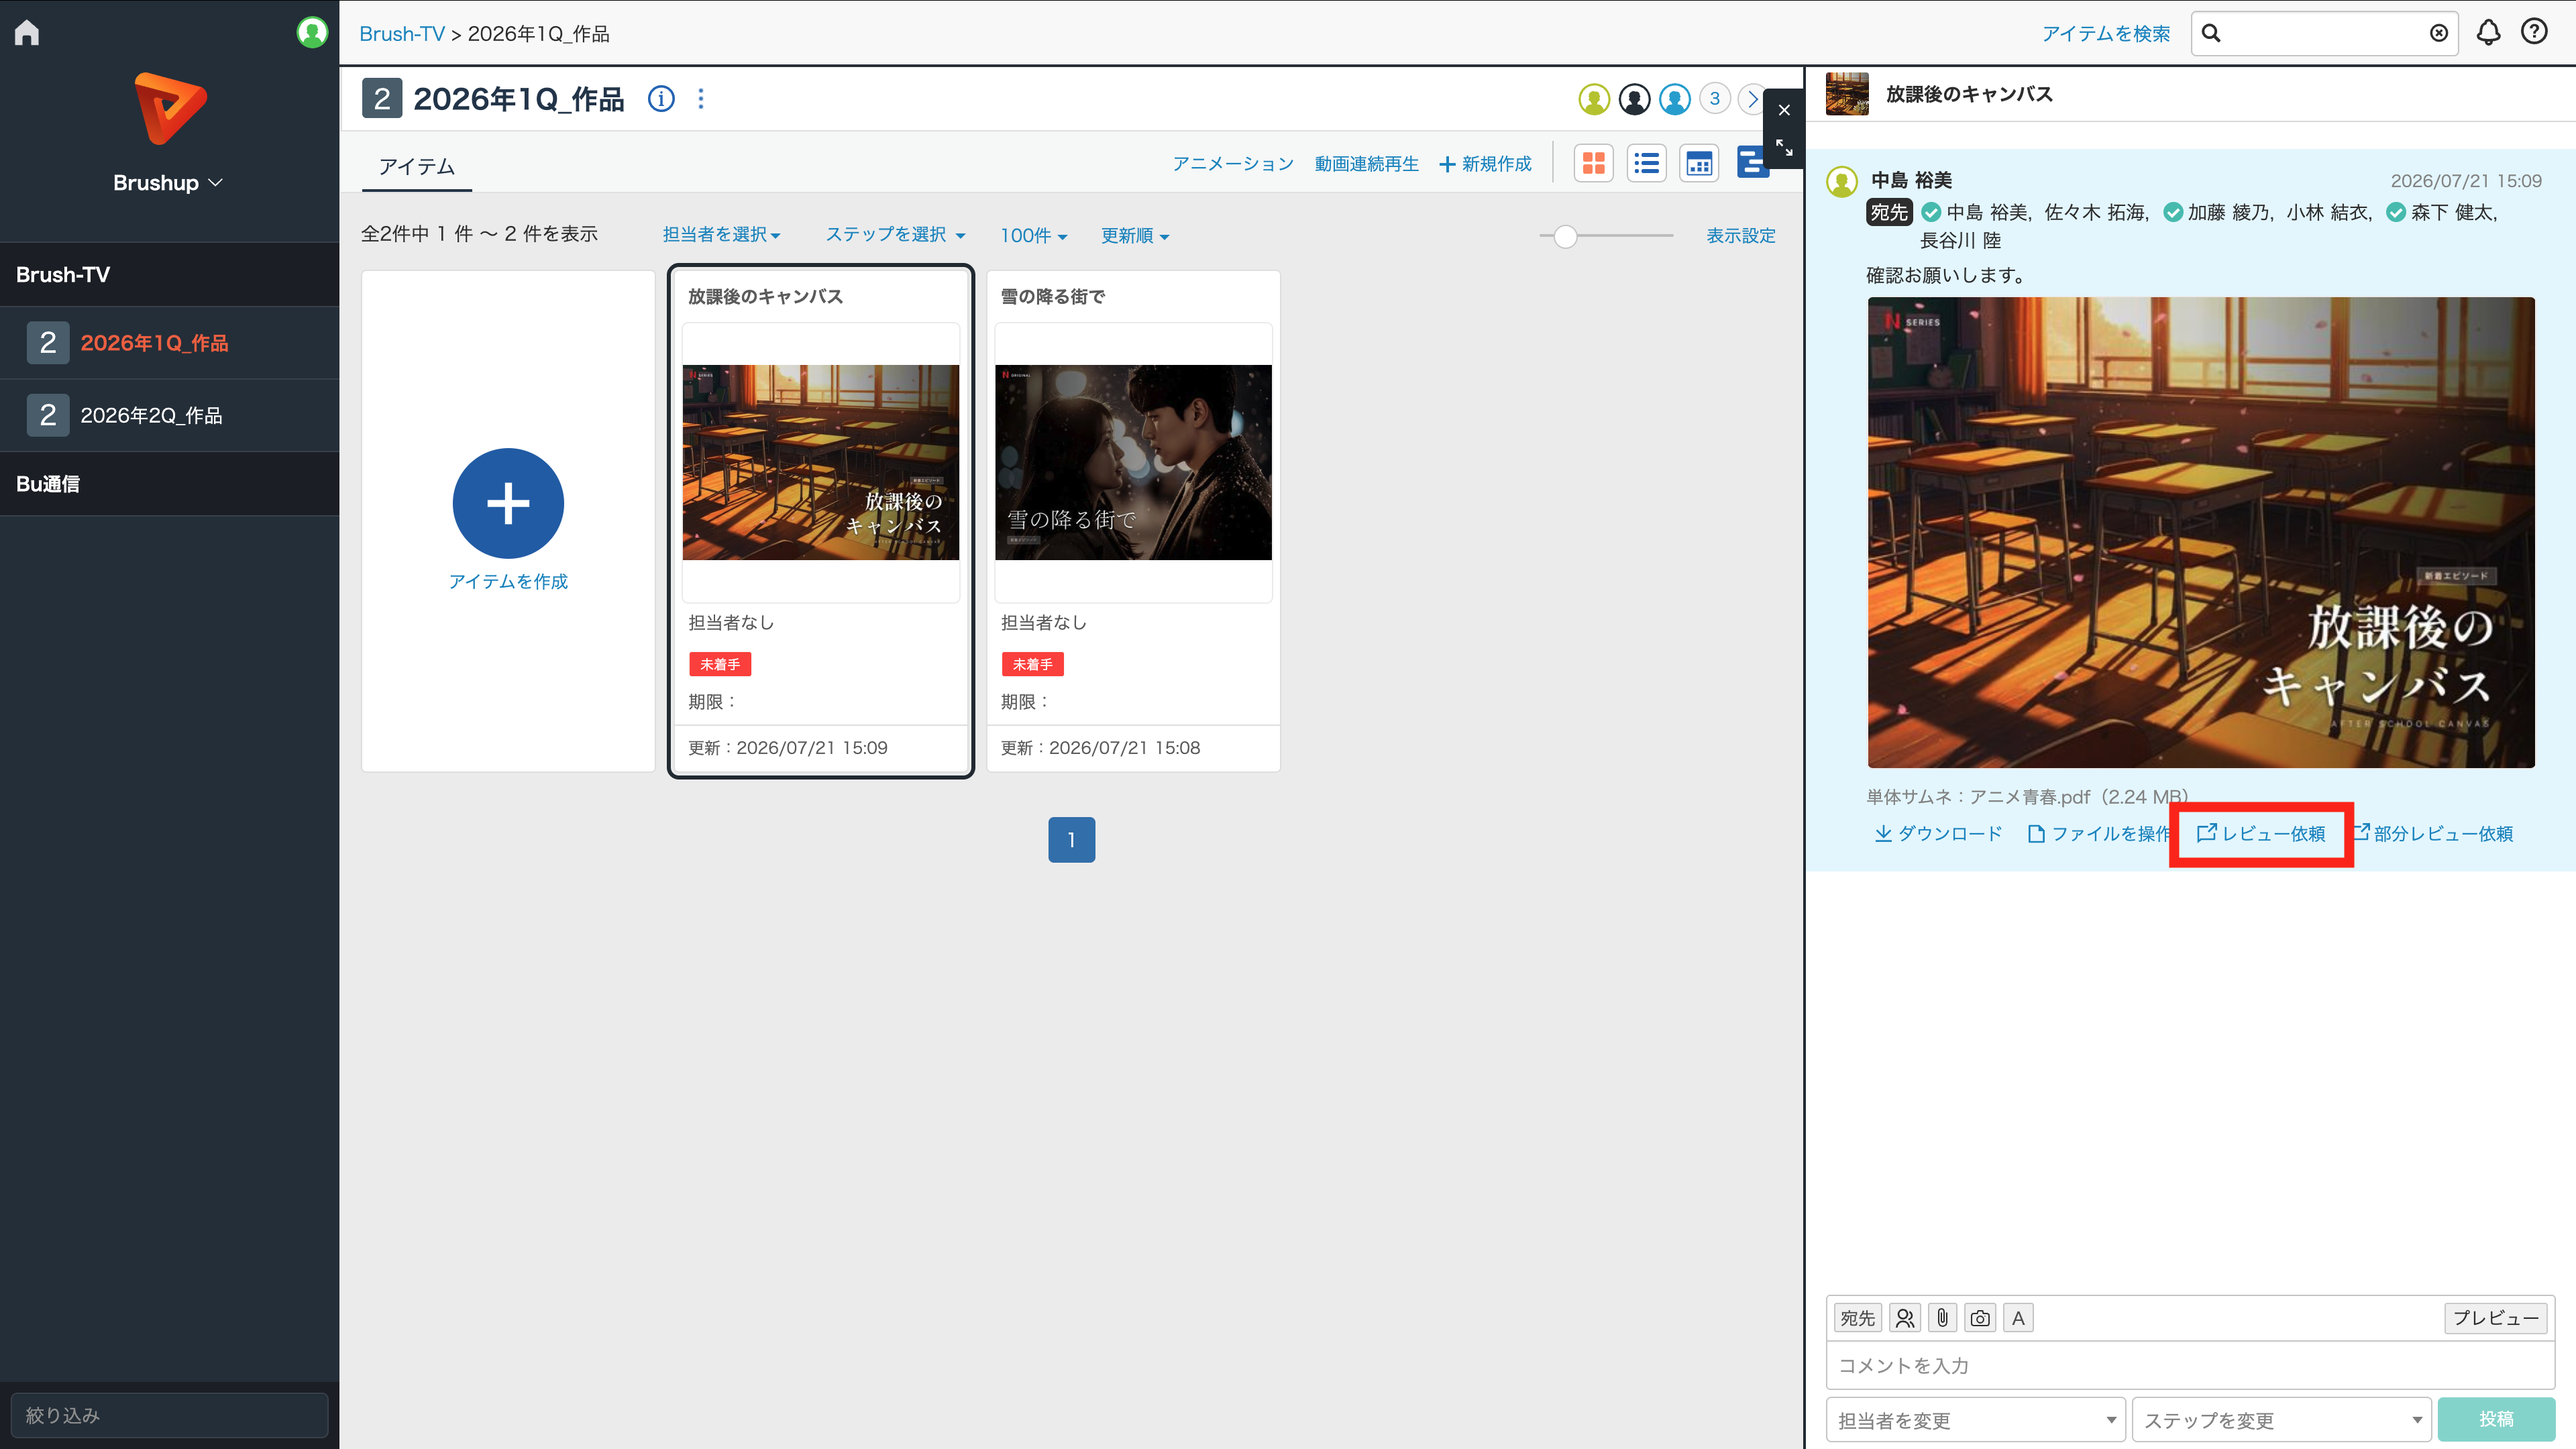Switch to the card grid view
This screenshot has height=1449, width=2576.
pos(1593,163)
